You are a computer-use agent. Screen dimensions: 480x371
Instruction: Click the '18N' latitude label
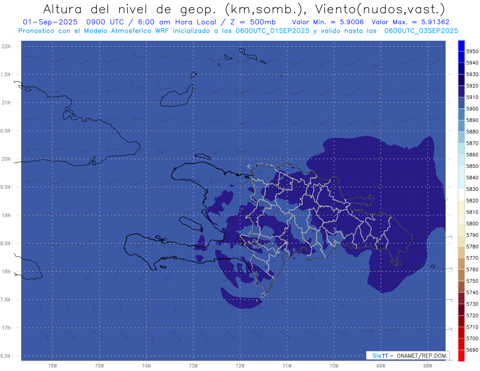[6, 272]
